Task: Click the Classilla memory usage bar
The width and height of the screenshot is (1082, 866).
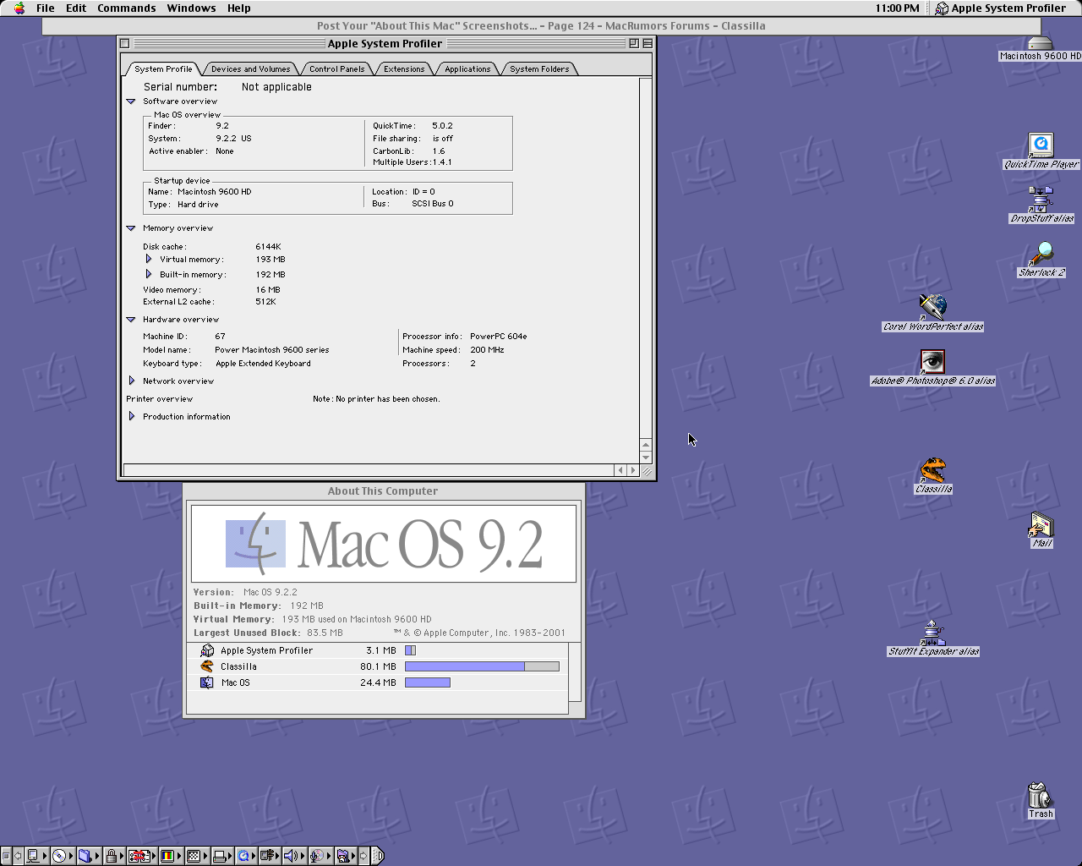Action: pos(482,666)
